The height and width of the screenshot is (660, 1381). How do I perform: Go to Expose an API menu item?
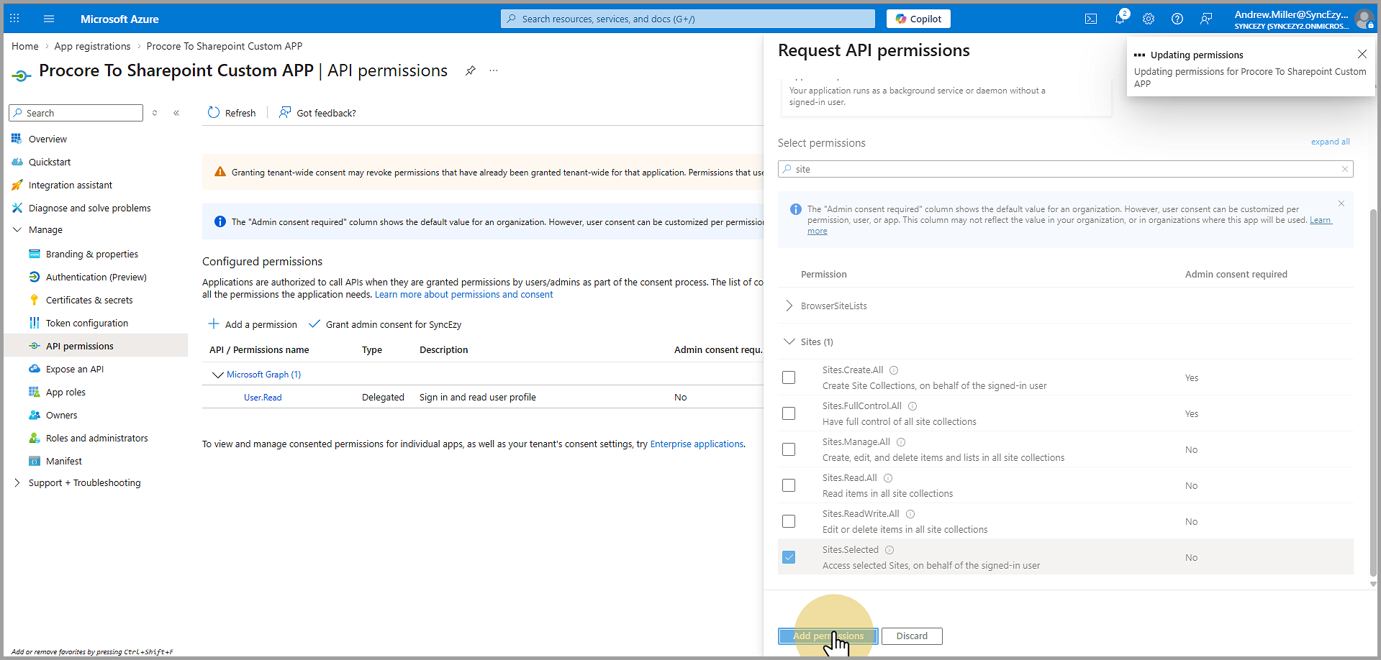(x=75, y=369)
